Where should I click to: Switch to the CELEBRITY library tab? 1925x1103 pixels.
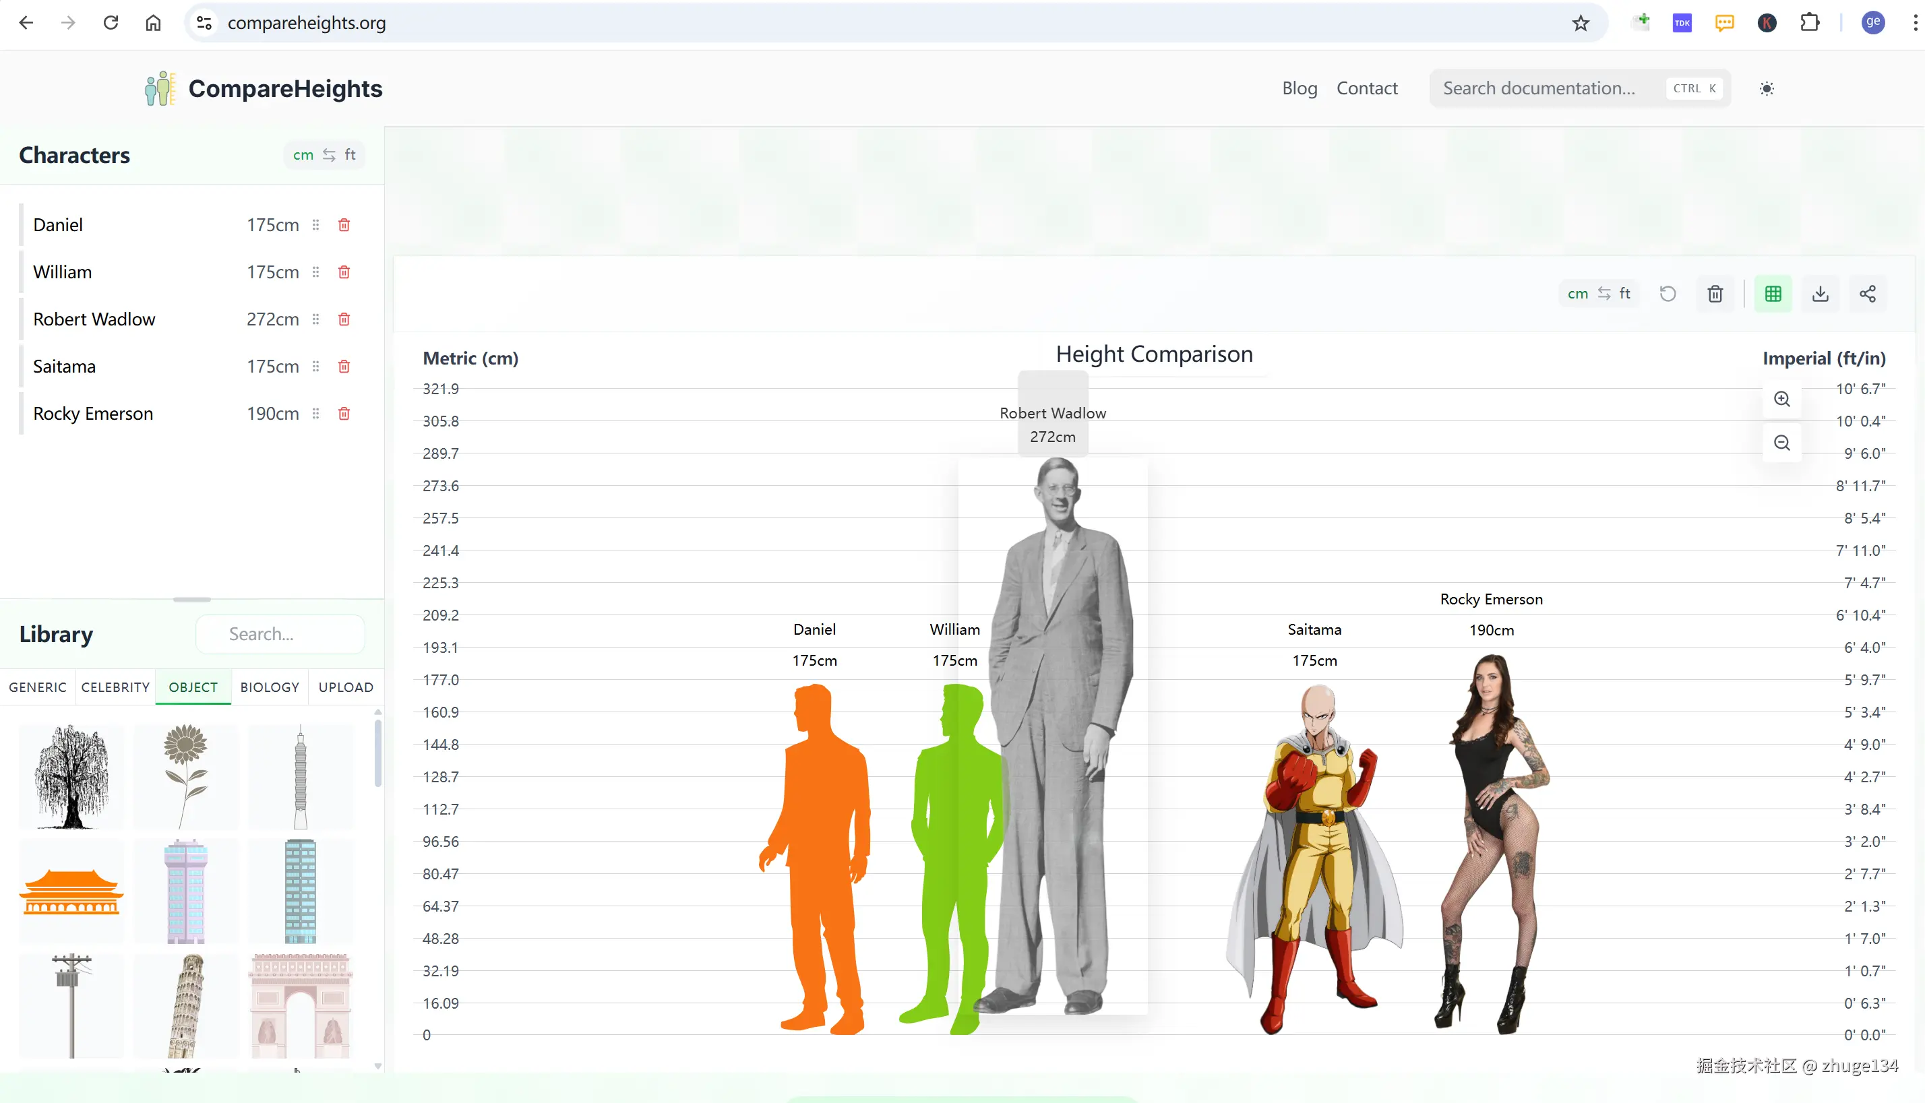115,687
